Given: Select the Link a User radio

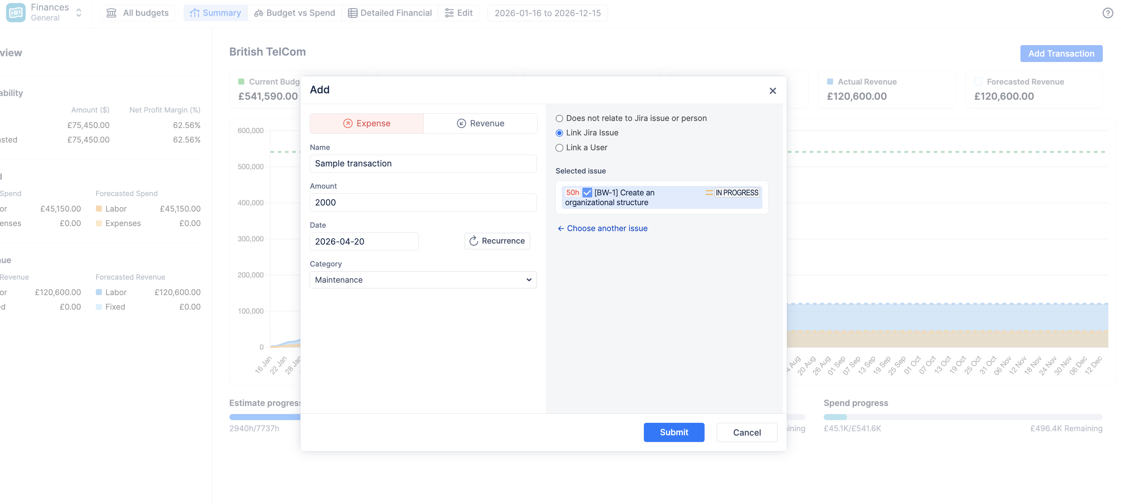Looking at the screenshot, I should click(559, 148).
